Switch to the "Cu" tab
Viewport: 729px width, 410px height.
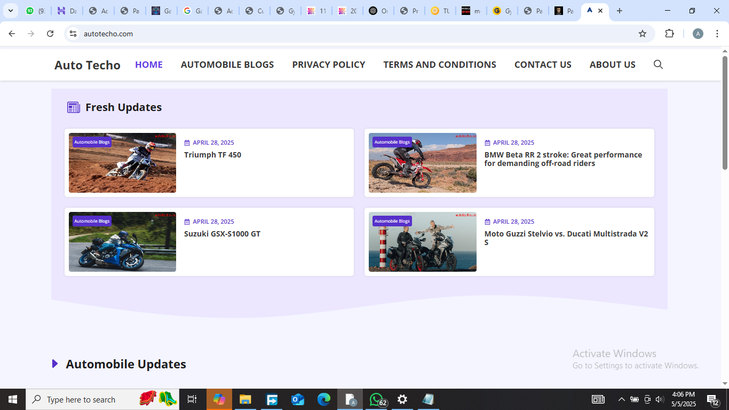pyautogui.click(x=255, y=11)
